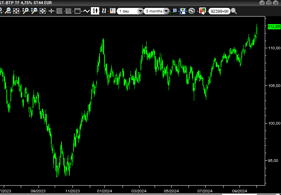Expand the '3 months' period dropdown
281x195 pixels.
[x=156, y=11]
